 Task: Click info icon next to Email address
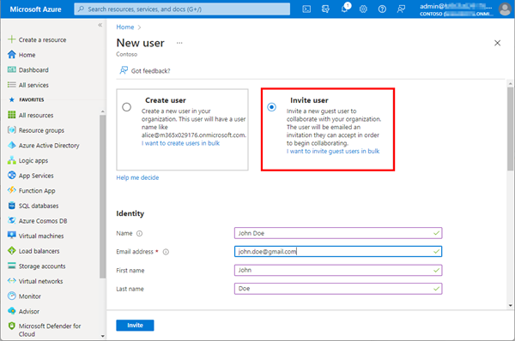point(166,252)
